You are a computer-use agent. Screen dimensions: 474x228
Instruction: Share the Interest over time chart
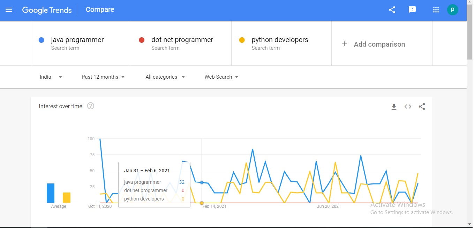(x=422, y=107)
